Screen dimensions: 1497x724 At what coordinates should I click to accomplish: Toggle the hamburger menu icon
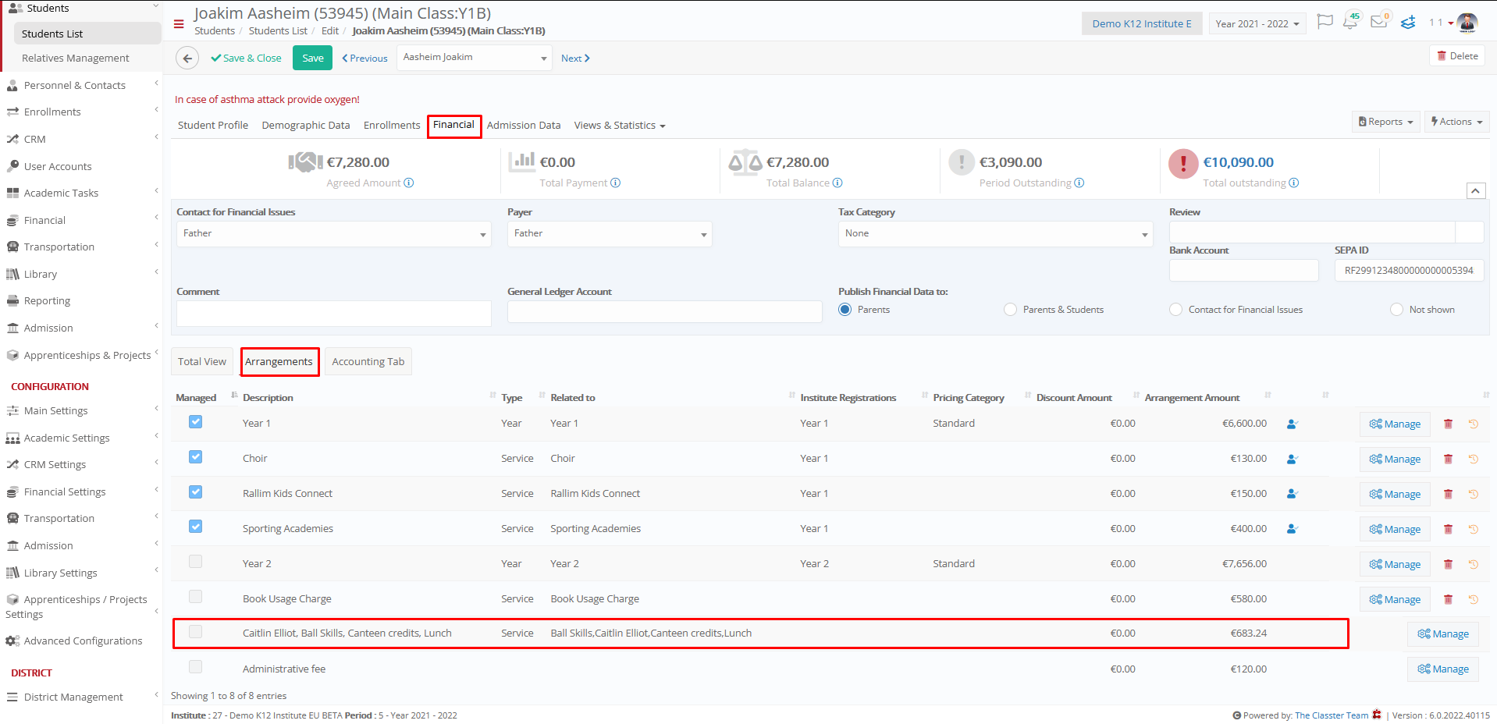coord(179,24)
